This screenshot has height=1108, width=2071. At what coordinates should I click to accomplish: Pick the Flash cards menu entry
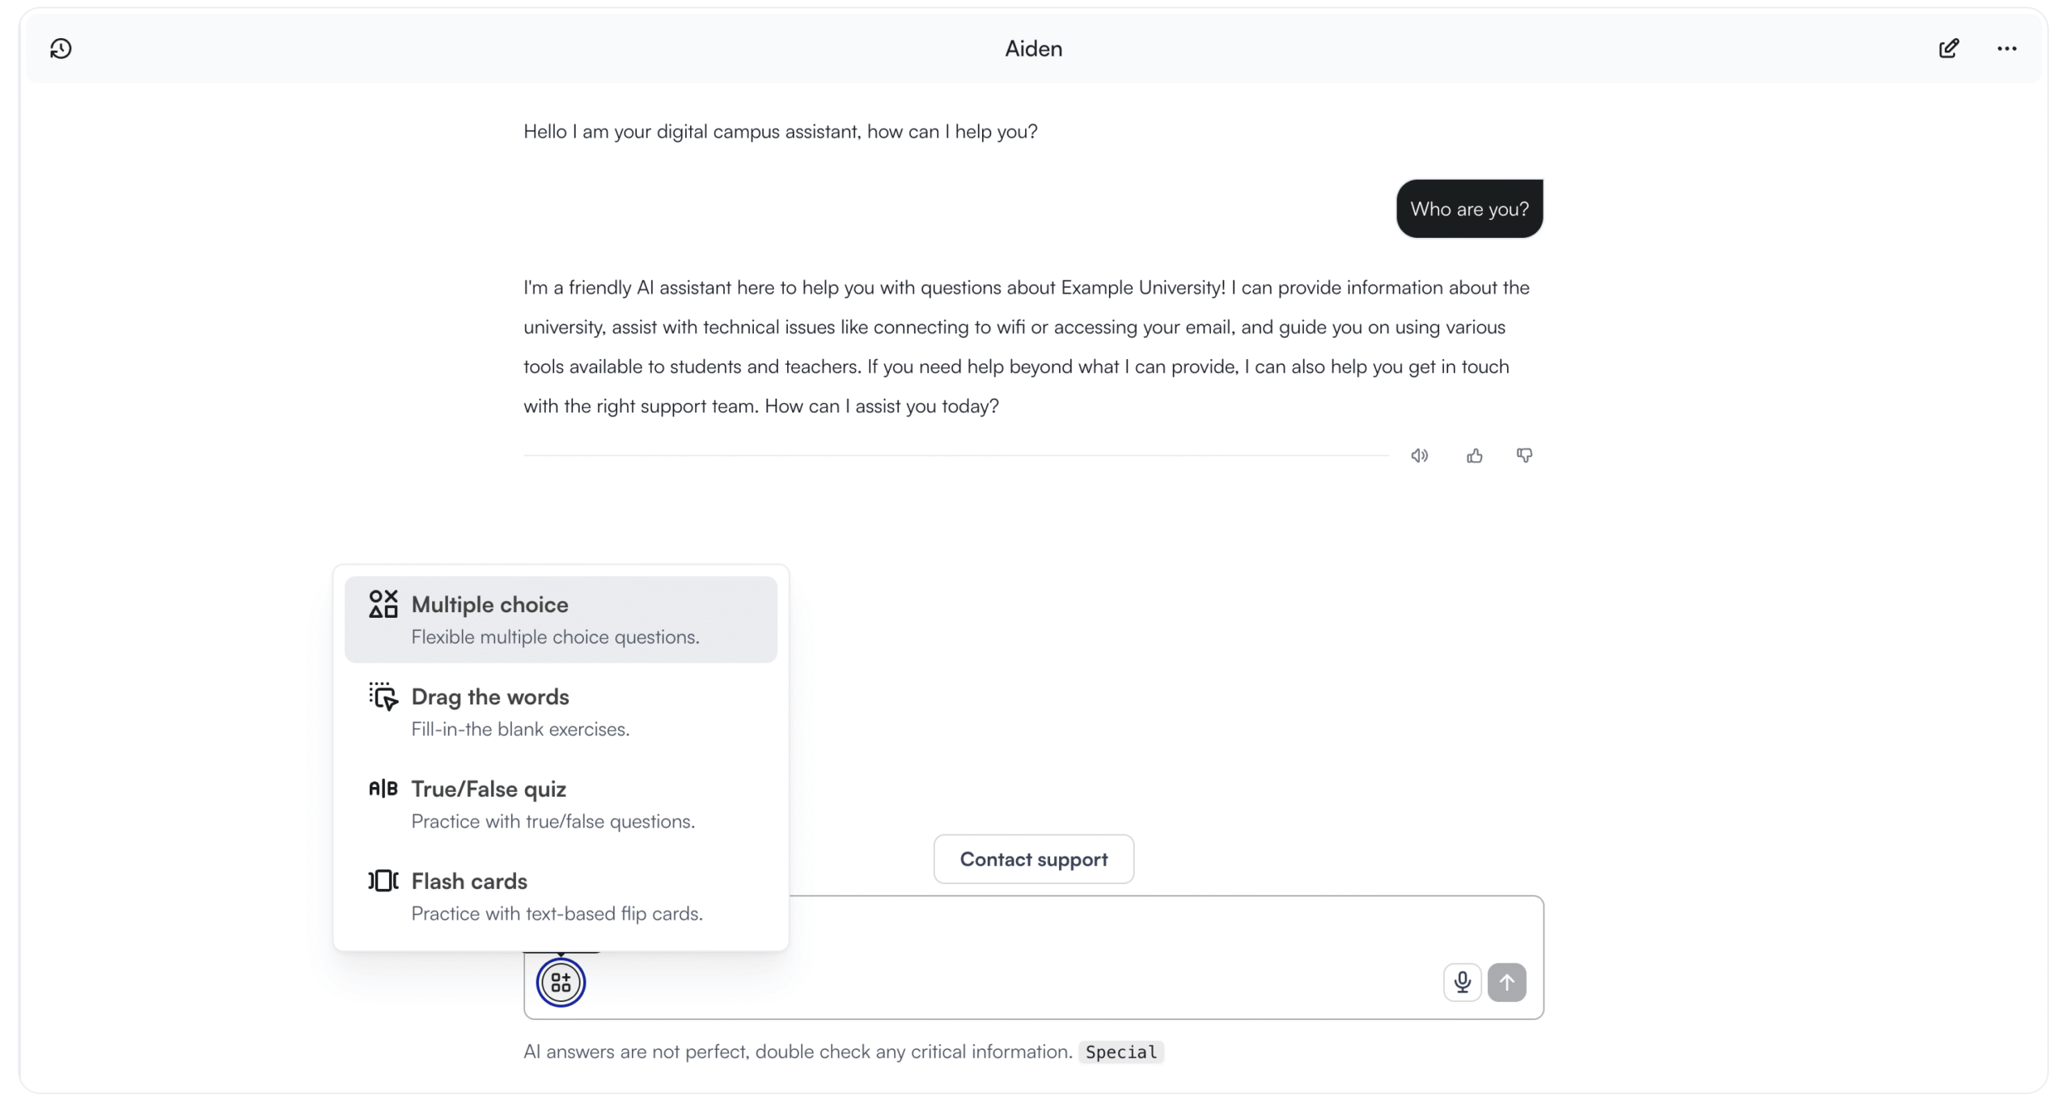(561, 896)
